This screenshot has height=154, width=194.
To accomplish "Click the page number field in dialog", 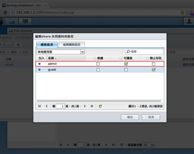I will tap(60, 106).
